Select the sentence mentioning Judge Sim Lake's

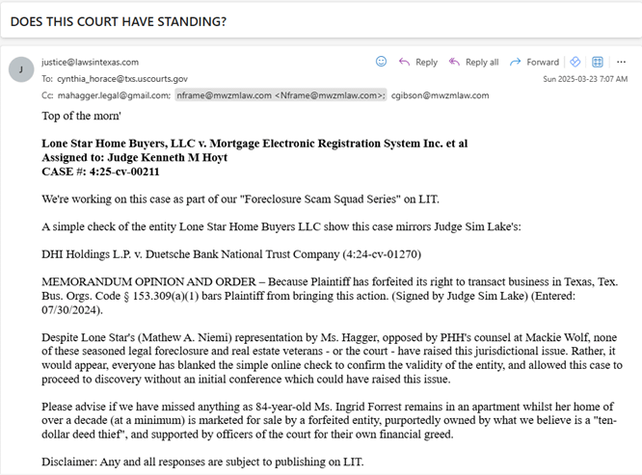[x=281, y=226]
